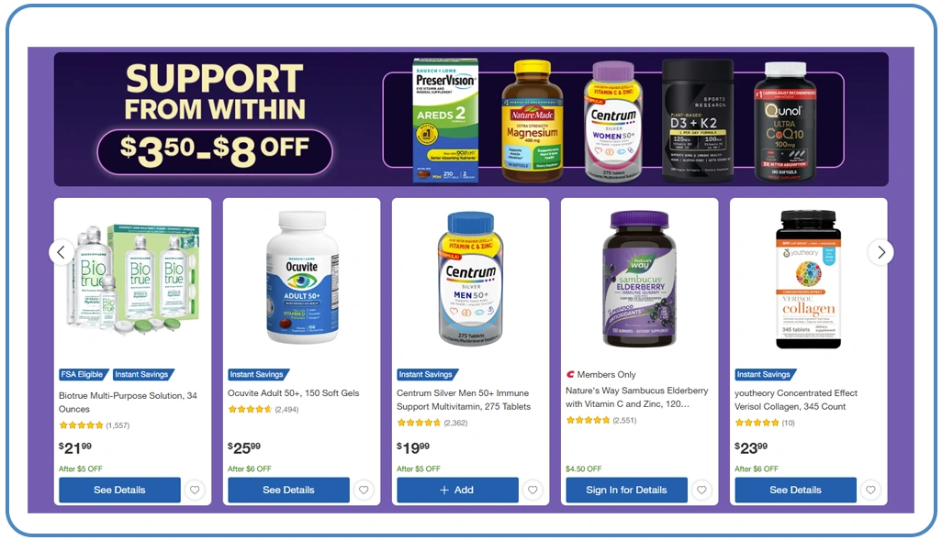942x540 pixels.
Task: Click Sign In for Details button
Action: tap(626, 490)
